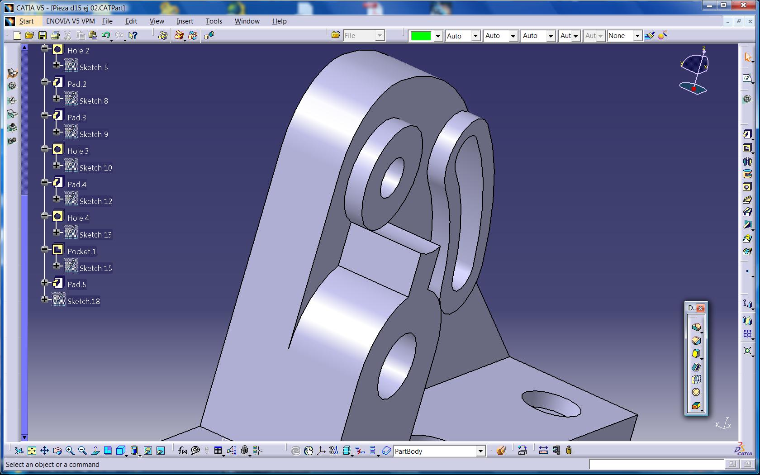Open the green color dropdown arrow
760x475 pixels.
(438, 36)
